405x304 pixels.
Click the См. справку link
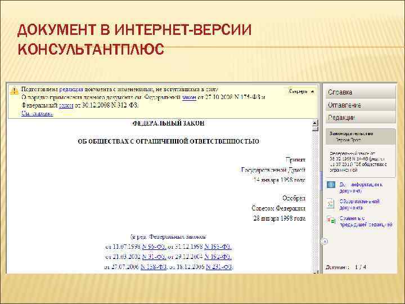(x=38, y=113)
